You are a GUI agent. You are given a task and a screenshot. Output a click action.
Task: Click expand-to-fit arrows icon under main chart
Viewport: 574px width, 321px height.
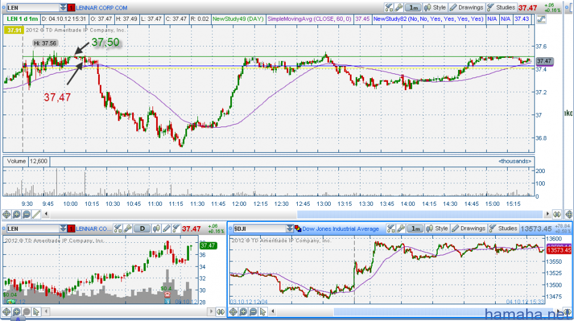(x=557, y=214)
